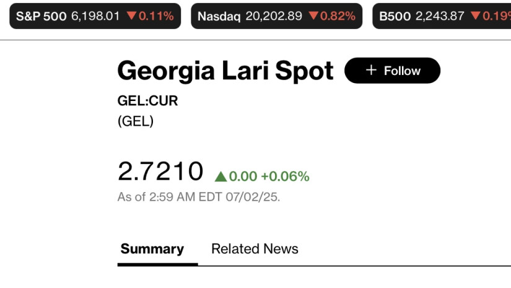511x288 pixels.
Task: Follow the Georgia Lari Spot currency
Action: tap(392, 71)
